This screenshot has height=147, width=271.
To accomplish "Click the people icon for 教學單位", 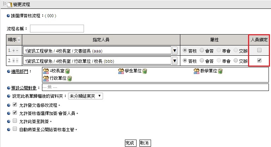I will (x=197, y=72).
